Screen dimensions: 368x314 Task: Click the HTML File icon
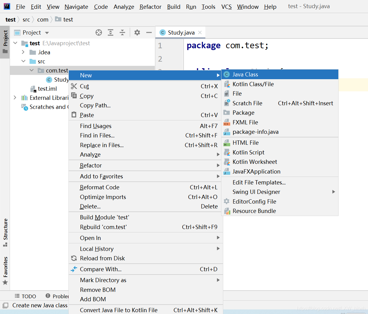227,143
